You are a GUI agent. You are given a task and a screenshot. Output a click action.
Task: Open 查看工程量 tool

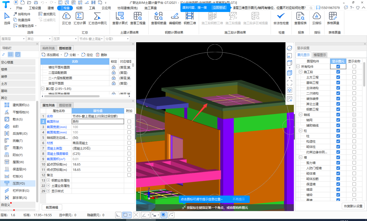tap(138, 18)
